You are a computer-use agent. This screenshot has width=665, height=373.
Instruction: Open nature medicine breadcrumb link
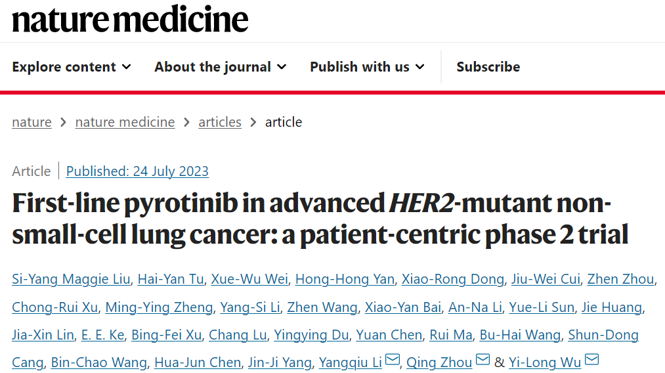pyautogui.click(x=125, y=122)
